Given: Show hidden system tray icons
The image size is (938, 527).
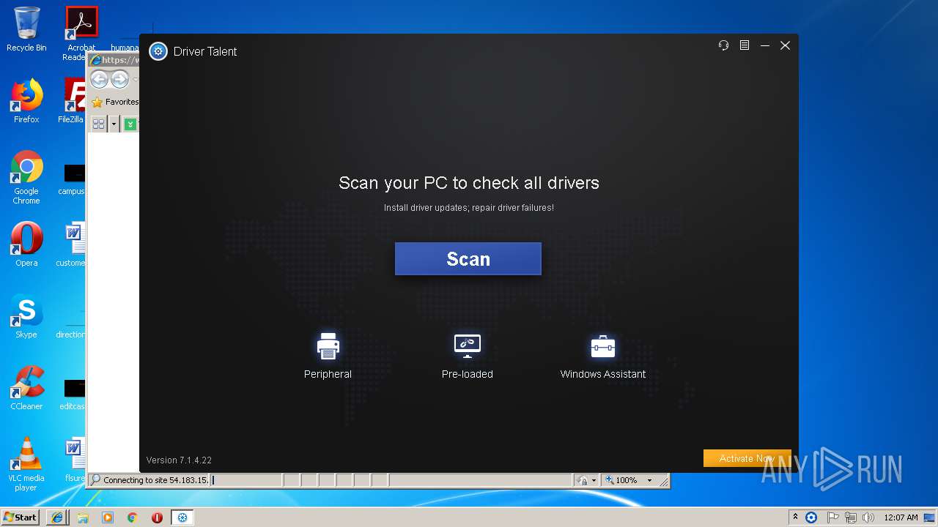Looking at the screenshot, I should [795, 517].
